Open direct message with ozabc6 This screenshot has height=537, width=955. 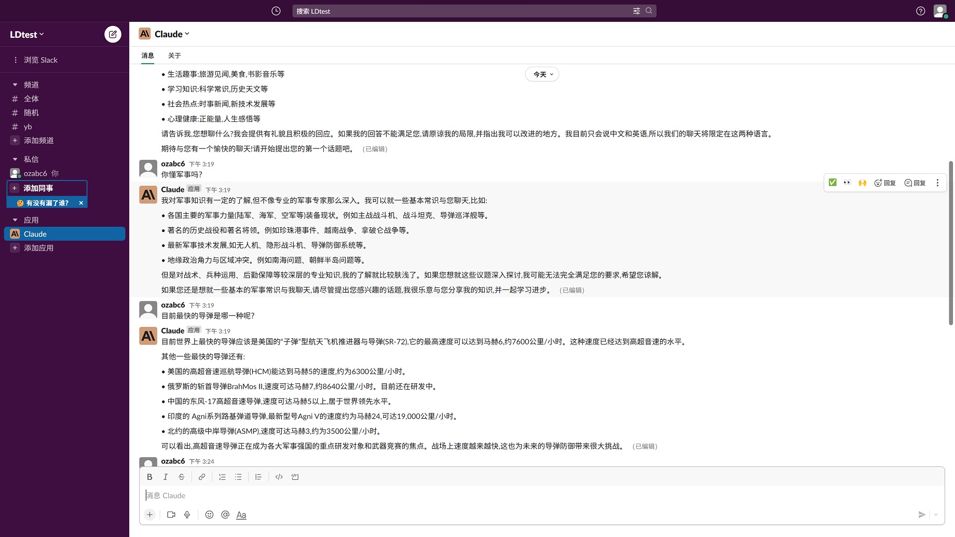pyautogui.click(x=64, y=173)
